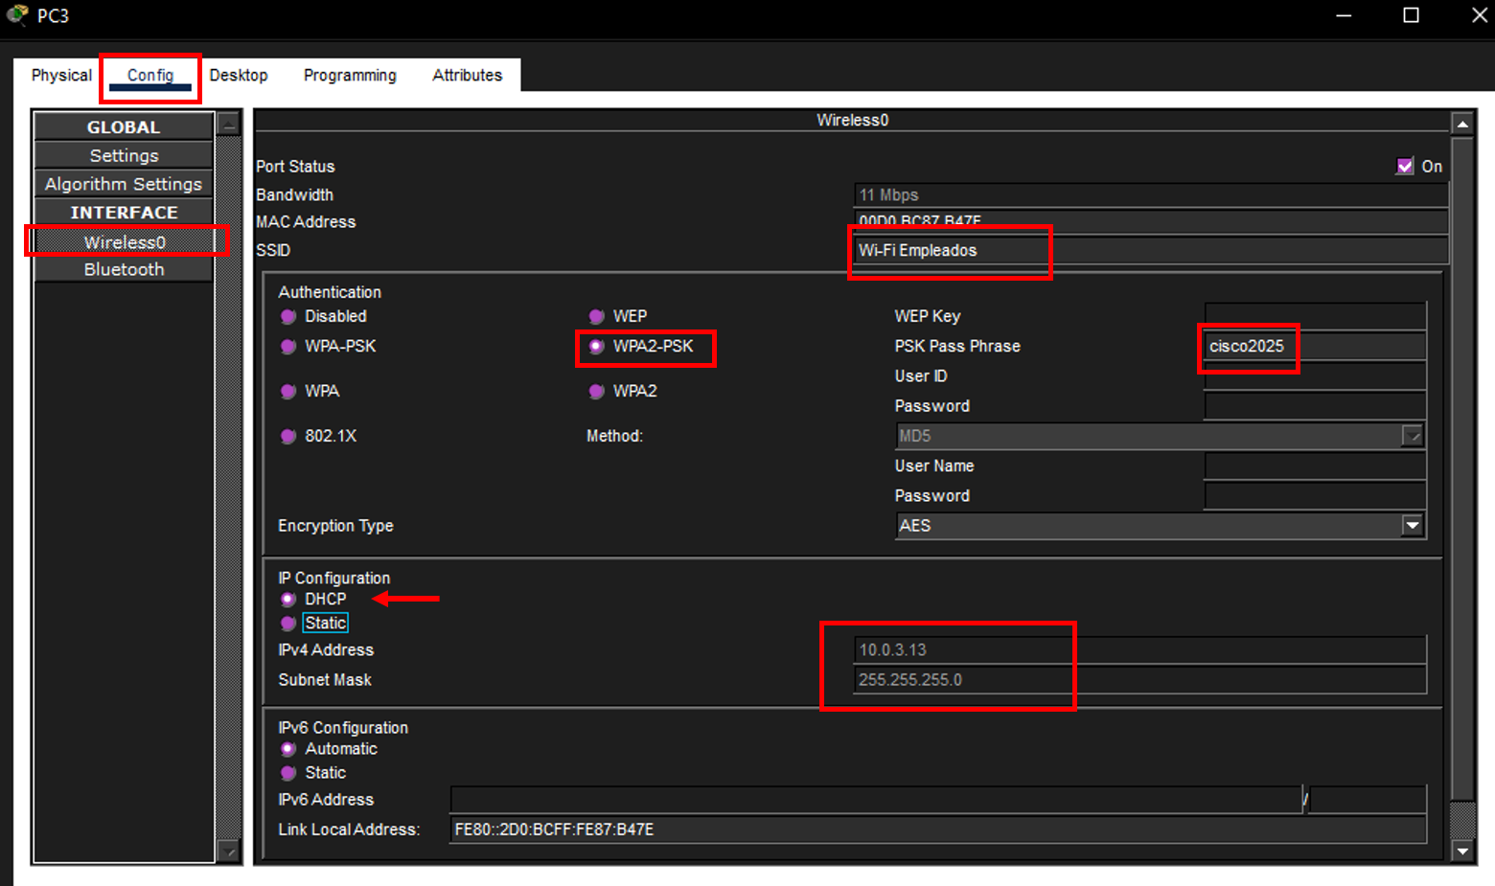The image size is (1495, 886).
Task: Toggle the Port Status On checkbox
Action: (x=1405, y=167)
